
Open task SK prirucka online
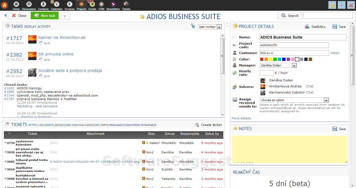[x=56, y=54]
